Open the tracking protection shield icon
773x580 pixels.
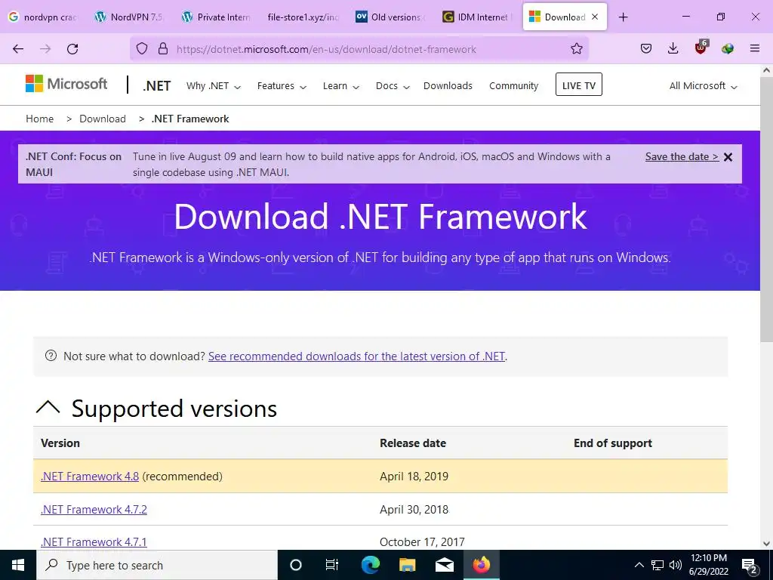[x=142, y=49]
